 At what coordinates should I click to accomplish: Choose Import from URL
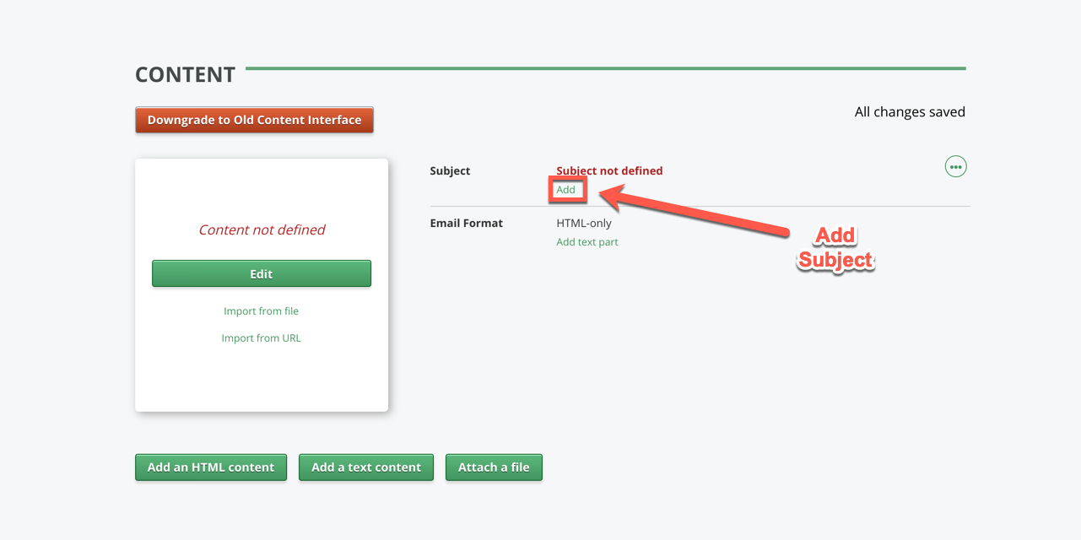pos(261,338)
